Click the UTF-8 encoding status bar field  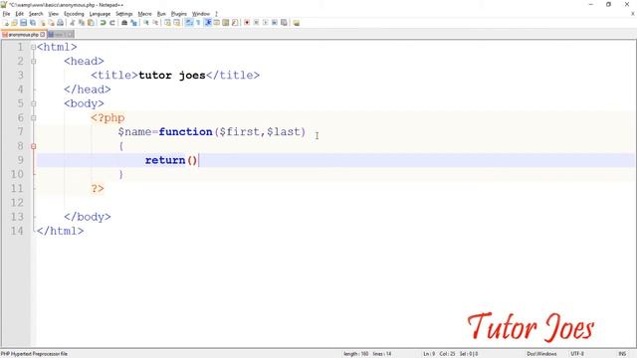coord(577,354)
